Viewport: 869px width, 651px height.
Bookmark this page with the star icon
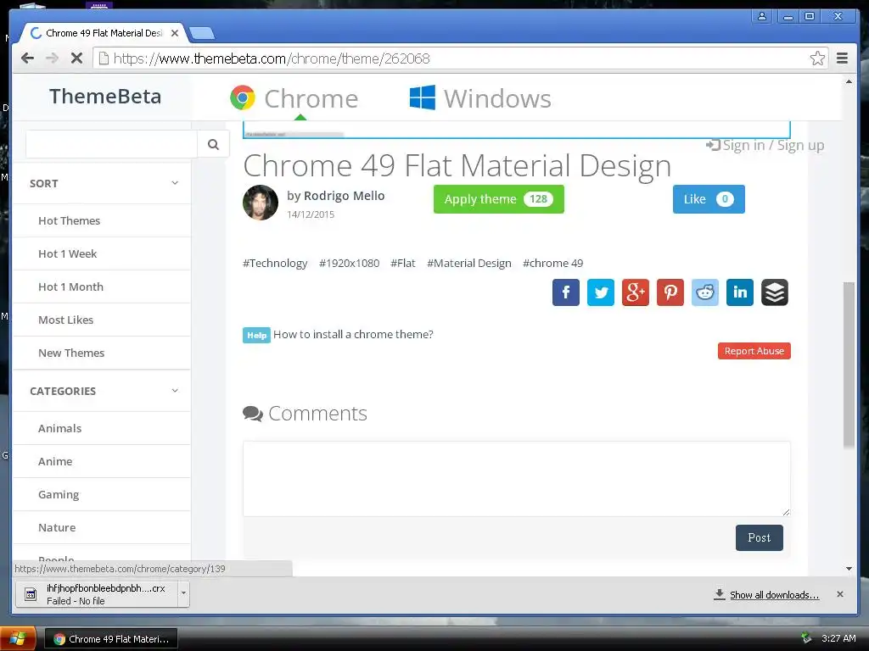[x=817, y=58]
